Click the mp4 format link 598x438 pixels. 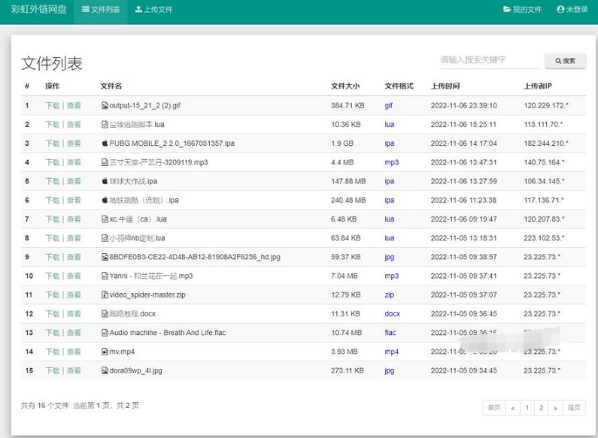pos(391,352)
